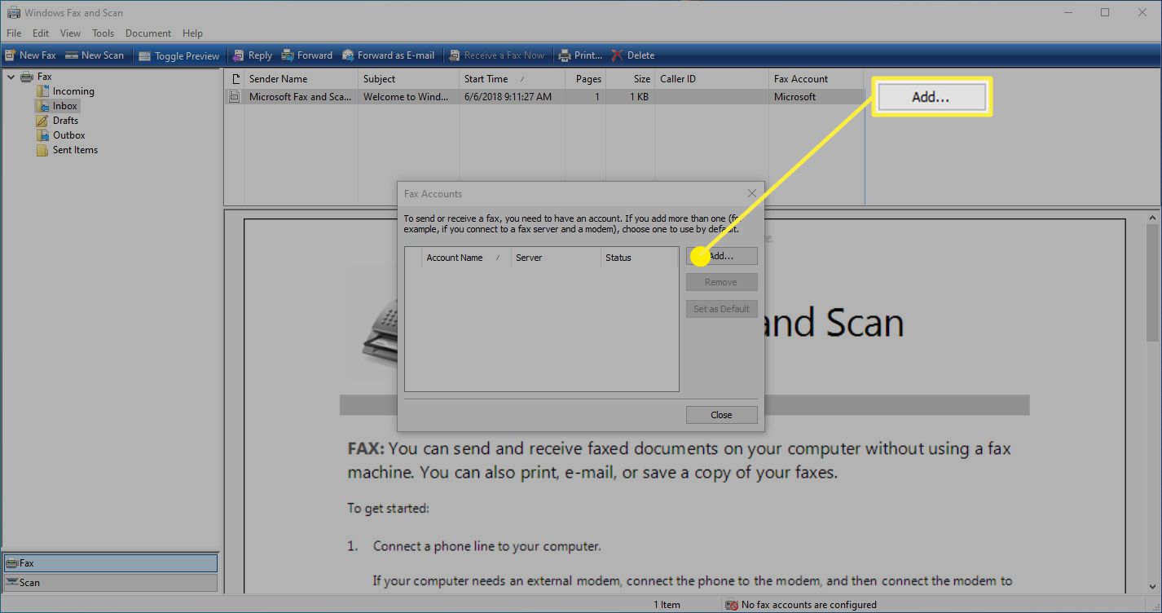
Task: Click the No fax accounts status text
Action: tap(809, 605)
